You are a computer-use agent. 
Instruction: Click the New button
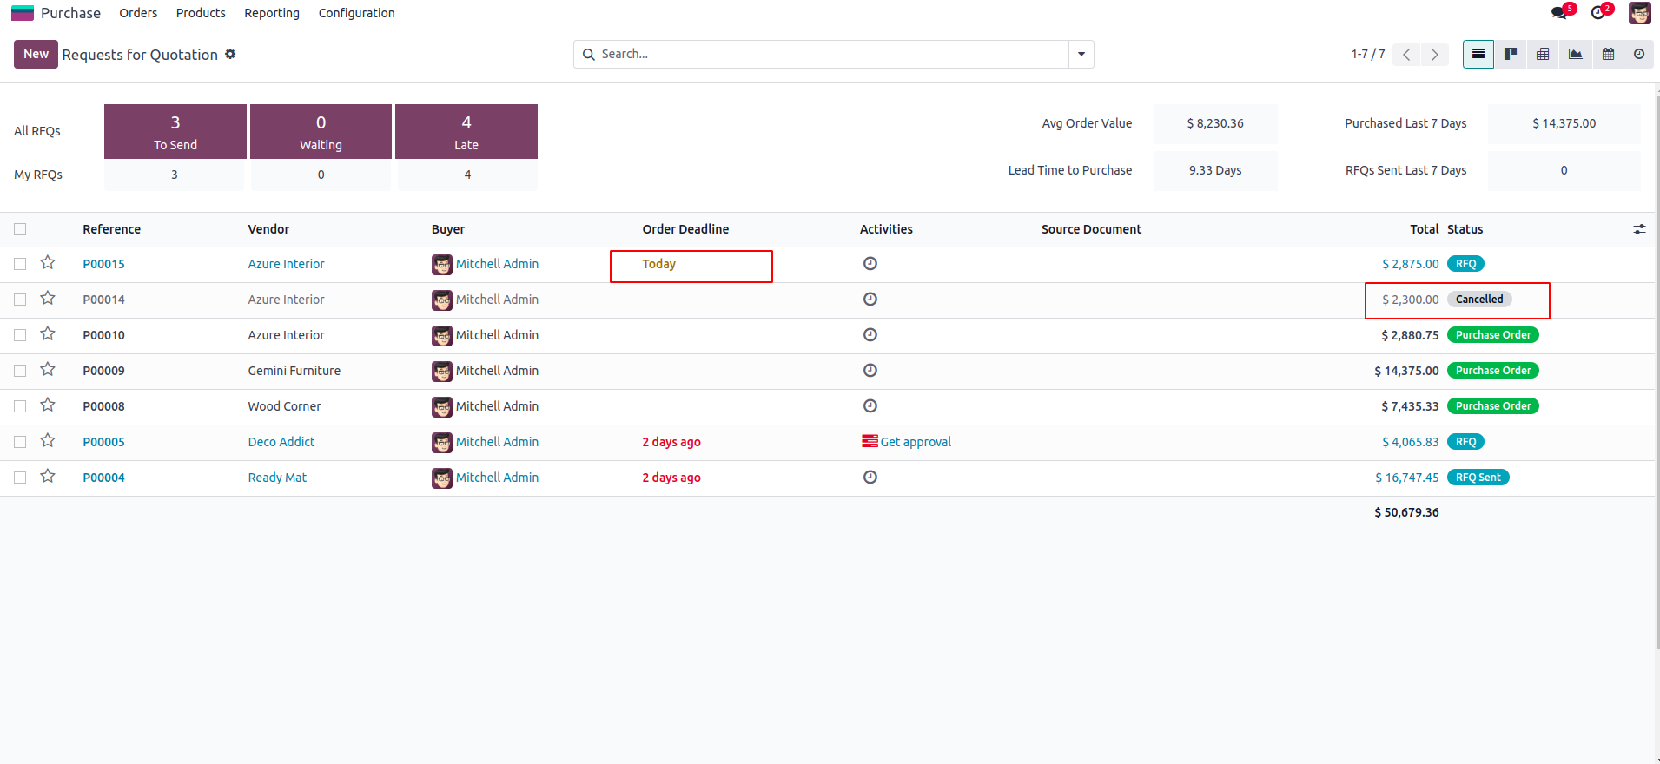36,54
